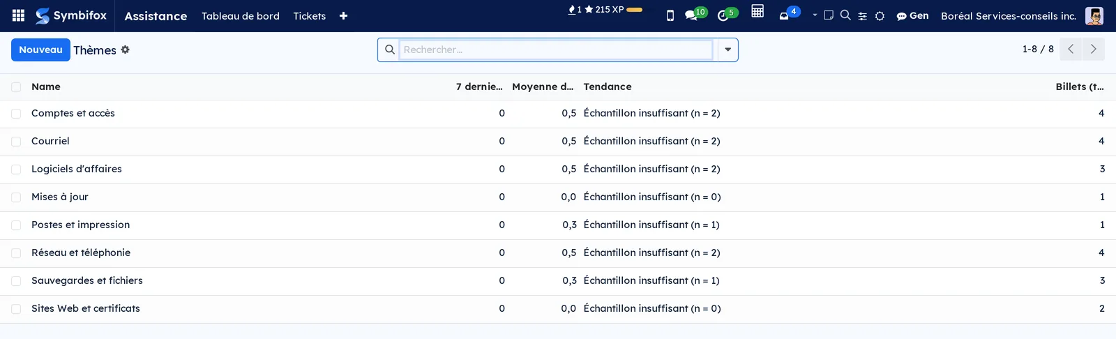The width and height of the screenshot is (1116, 339).
Task: Open the Sites Web et certificats theme
Action: coord(86,308)
